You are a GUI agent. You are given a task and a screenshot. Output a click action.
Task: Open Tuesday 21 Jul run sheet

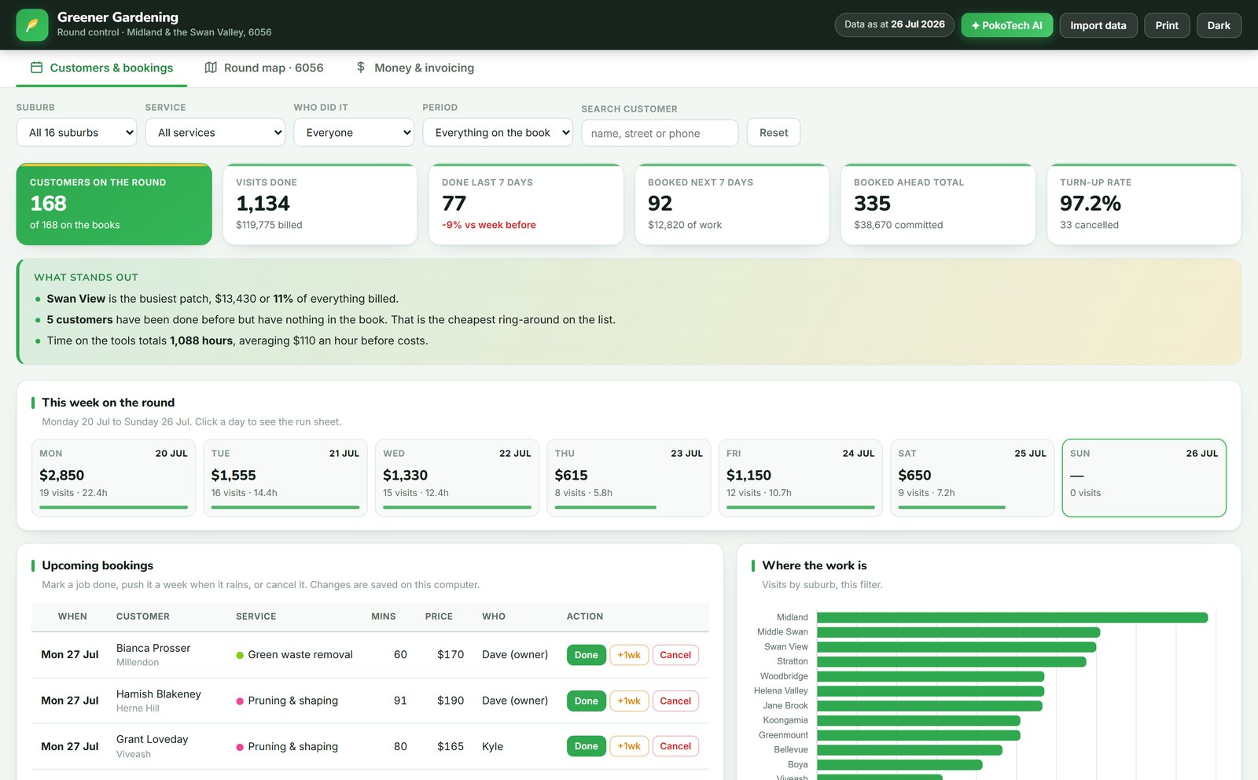point(285,478)
